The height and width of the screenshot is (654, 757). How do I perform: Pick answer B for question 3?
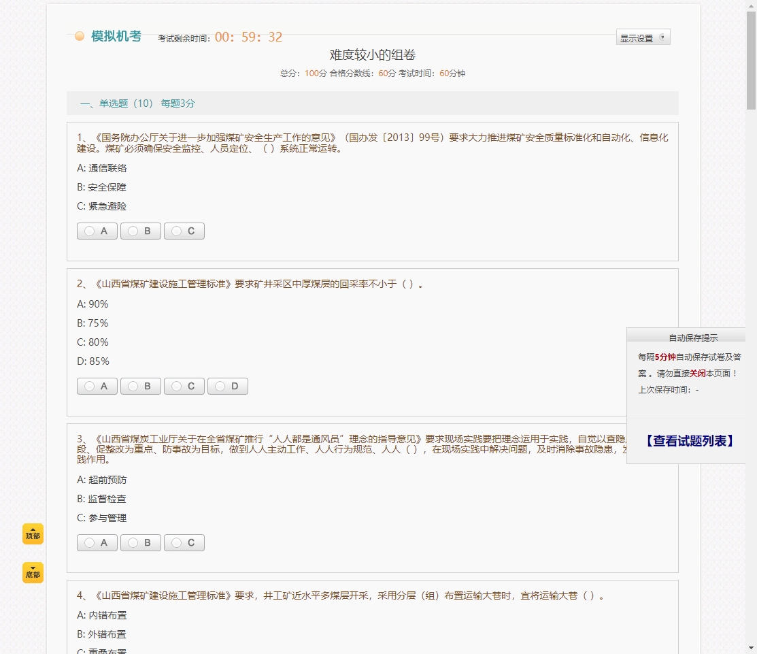click(x=140, y=542)
